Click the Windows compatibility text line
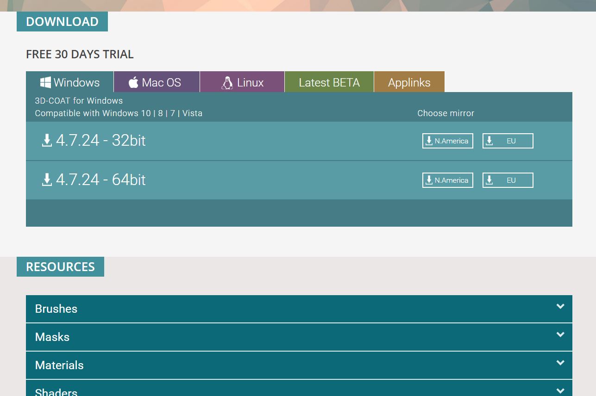 pyautogui.click(x=119, y=113)
